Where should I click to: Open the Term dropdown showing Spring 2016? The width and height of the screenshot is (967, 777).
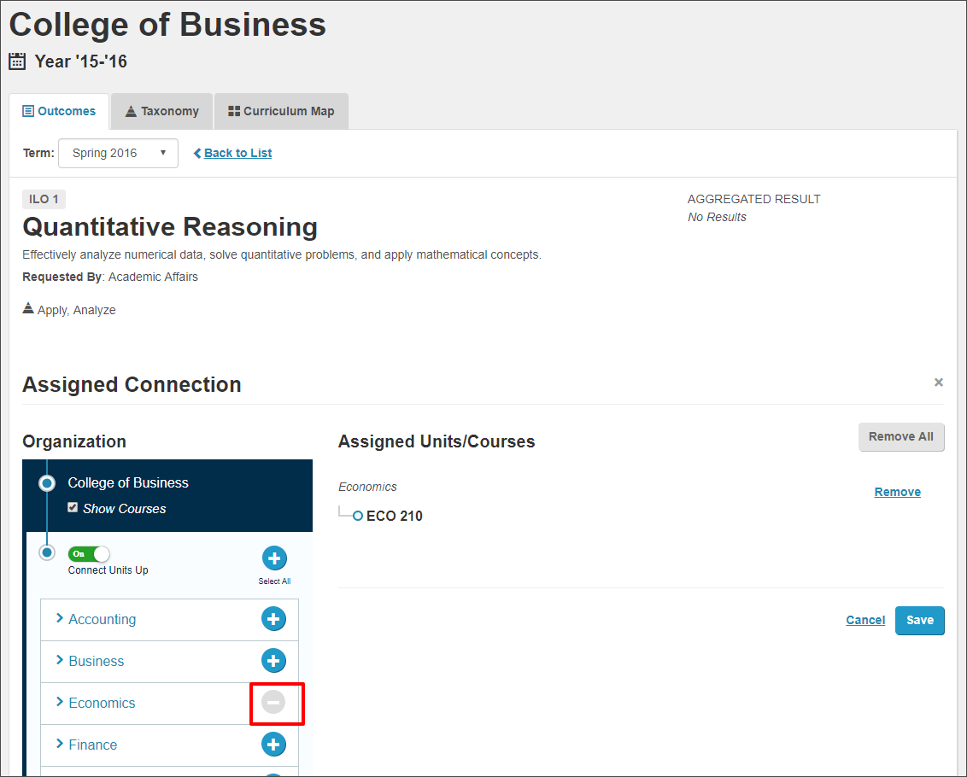click(119, 153)
